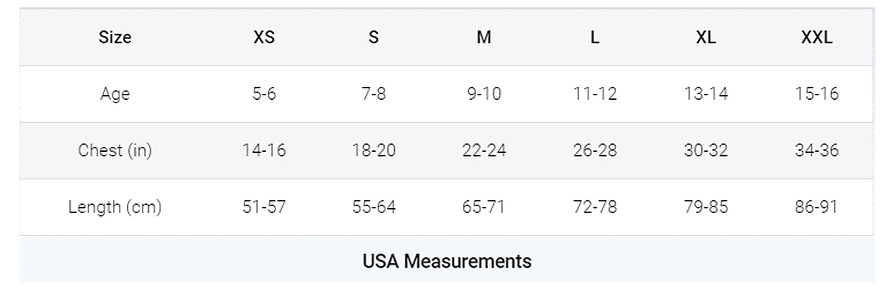The height and width of the screenshot is (293, 893).
Task: Click the Length (cm) row label
Action: [x=115, y=207]
